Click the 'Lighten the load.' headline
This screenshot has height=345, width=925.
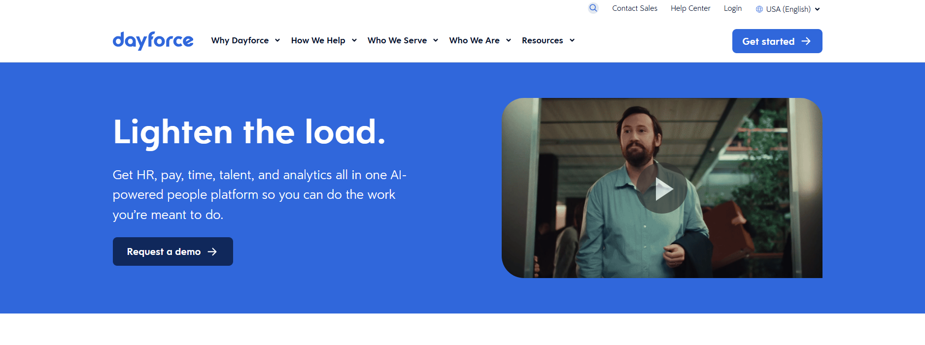tap(249, 132)
